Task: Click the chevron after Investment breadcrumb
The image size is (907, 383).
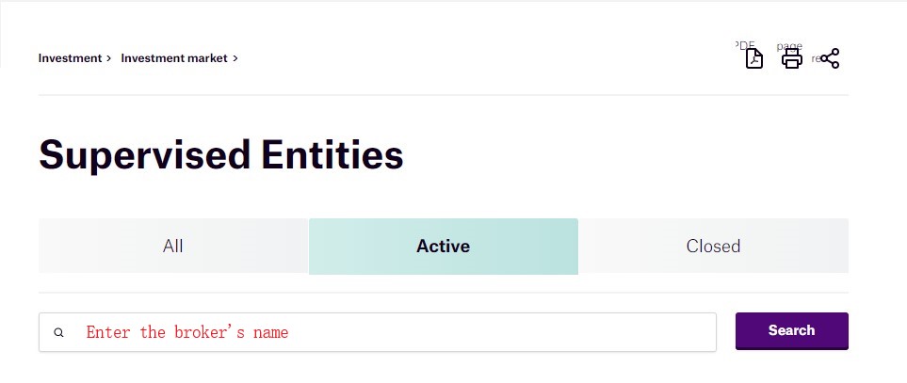Action: point(109,58)
